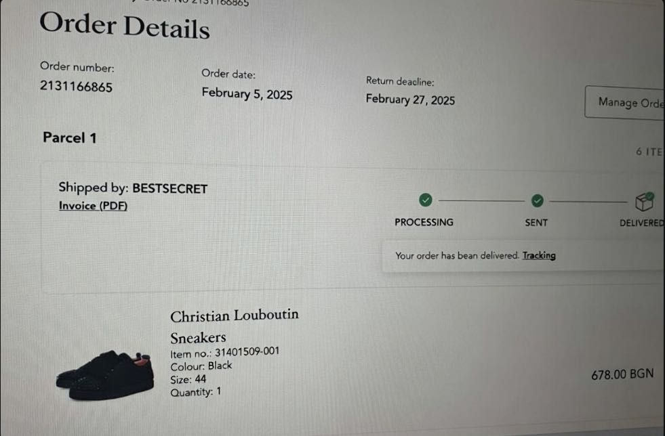Click the Shipped by BESTSECRET label

click(133, 188)
